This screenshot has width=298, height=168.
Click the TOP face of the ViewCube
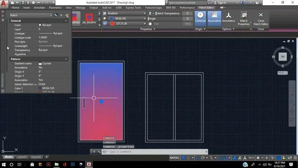tap(283, 57)
